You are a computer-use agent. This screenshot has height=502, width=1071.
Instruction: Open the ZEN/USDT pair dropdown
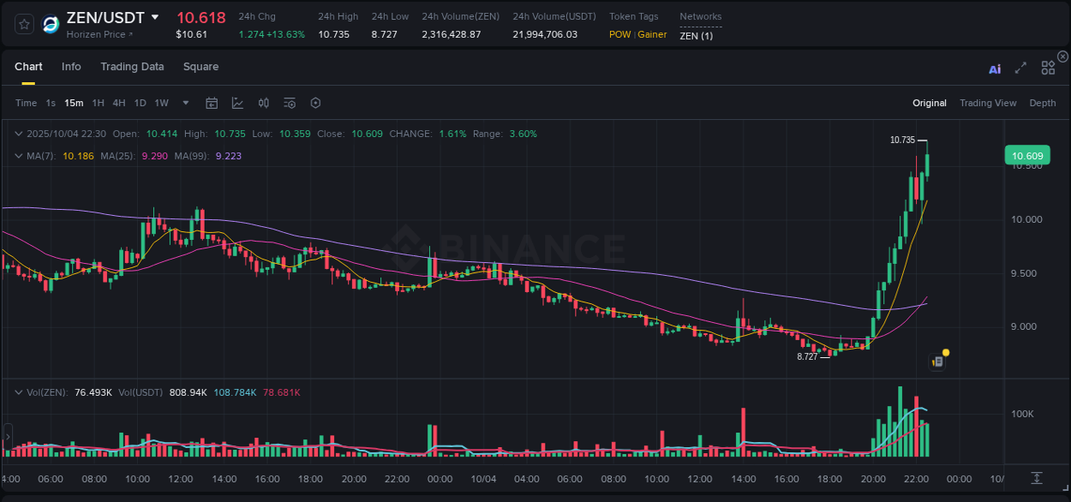pos(154,16)
